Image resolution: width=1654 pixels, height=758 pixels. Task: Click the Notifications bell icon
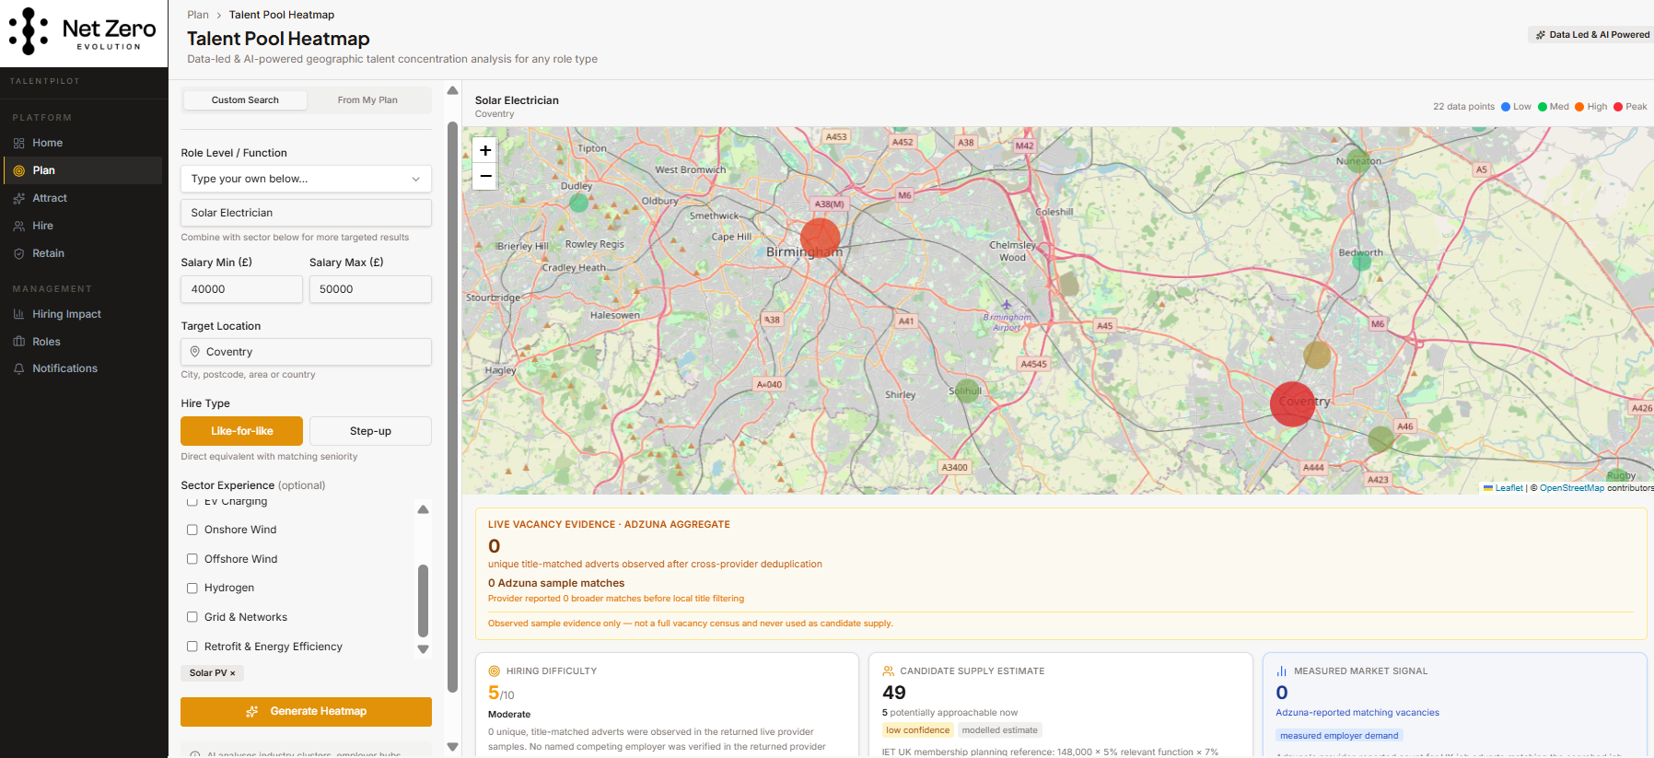coord(18,368)
